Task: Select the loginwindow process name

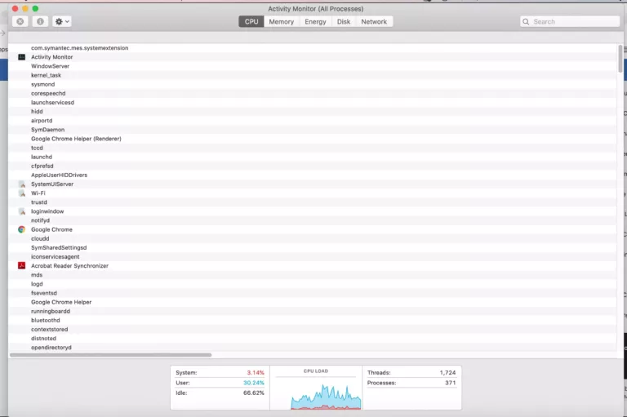Action: click(x=47, y=211)
